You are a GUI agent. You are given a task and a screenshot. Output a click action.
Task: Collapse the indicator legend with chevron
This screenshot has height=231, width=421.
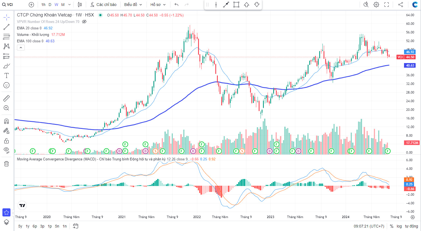(x=21, y=47)
